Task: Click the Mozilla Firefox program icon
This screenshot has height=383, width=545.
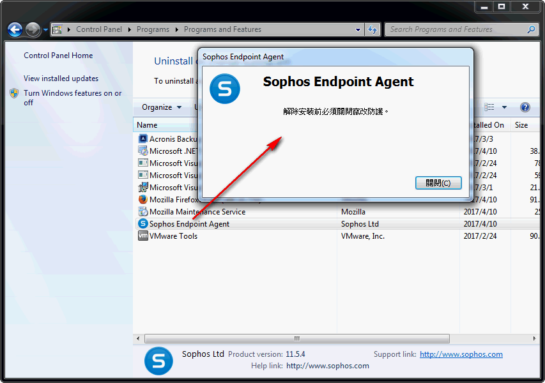Action: tap(143, 199)
